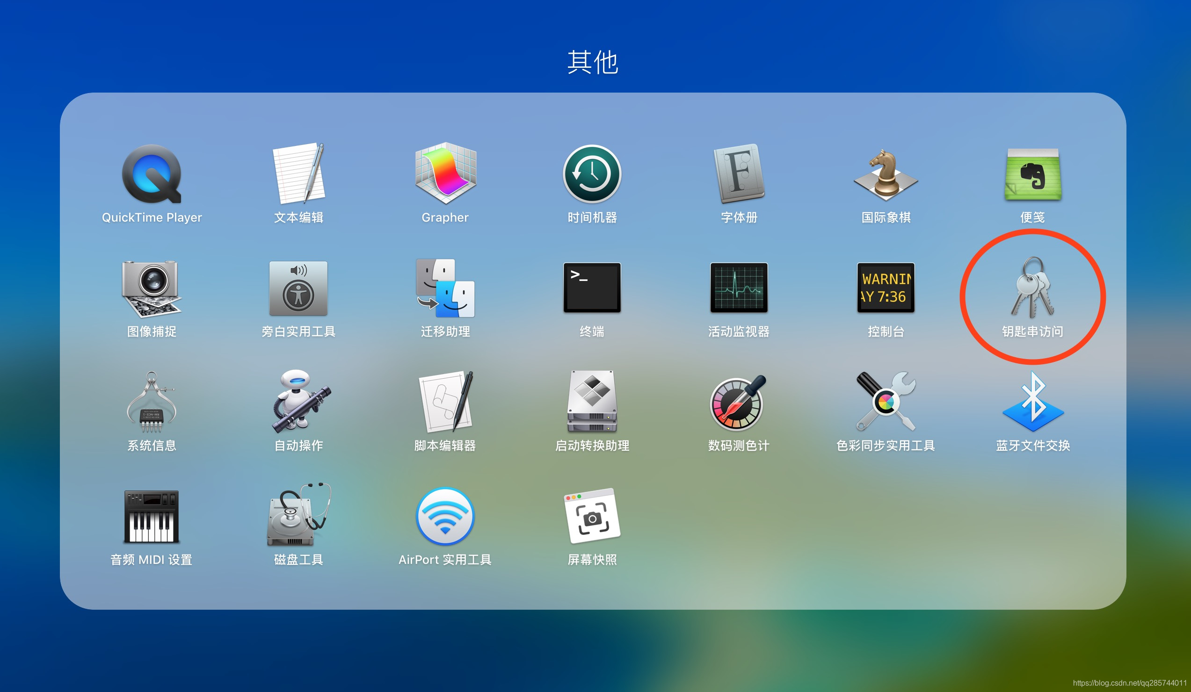Open 磁盘工具 (Disk Utility)
Viewport: 1191px width, 692px height.
[x=299, y=516]
